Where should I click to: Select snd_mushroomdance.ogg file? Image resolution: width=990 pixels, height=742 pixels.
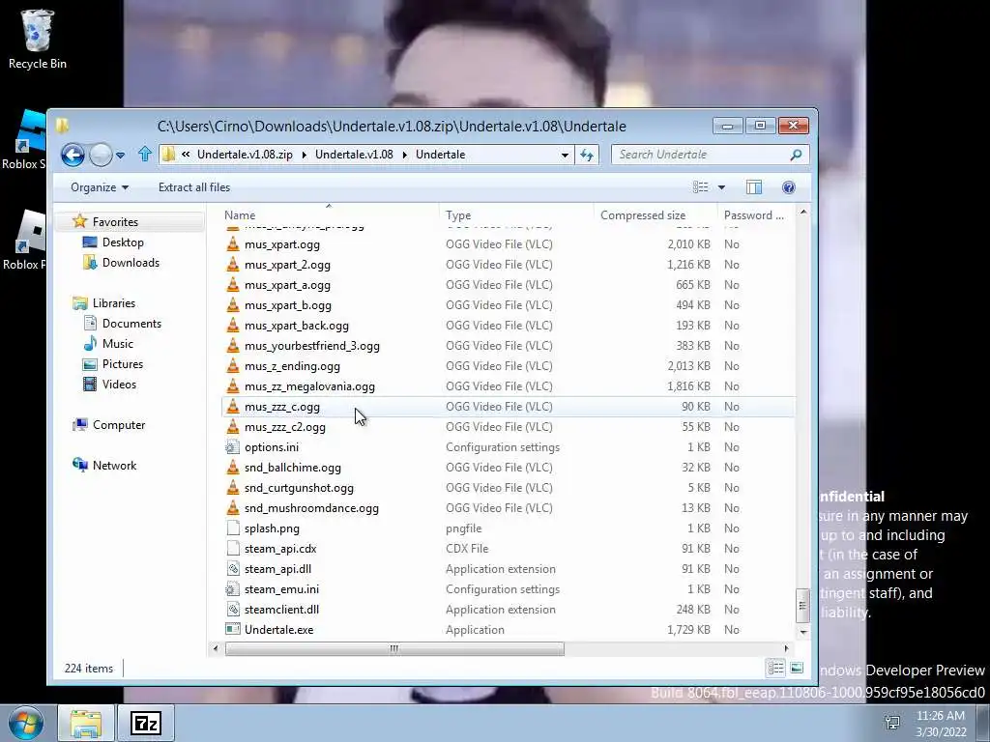tap(311, 508)
